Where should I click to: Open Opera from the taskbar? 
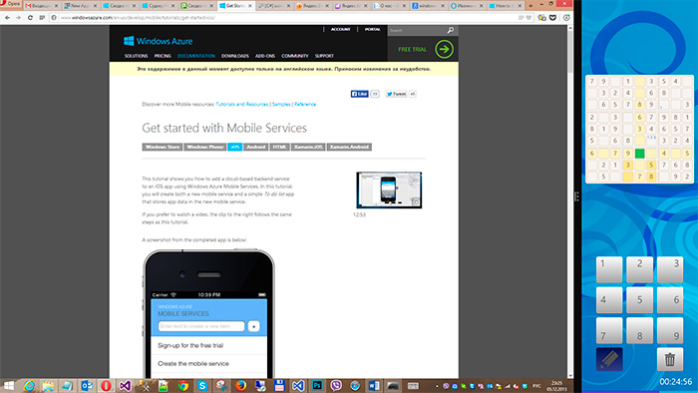[x=106, y=385]
